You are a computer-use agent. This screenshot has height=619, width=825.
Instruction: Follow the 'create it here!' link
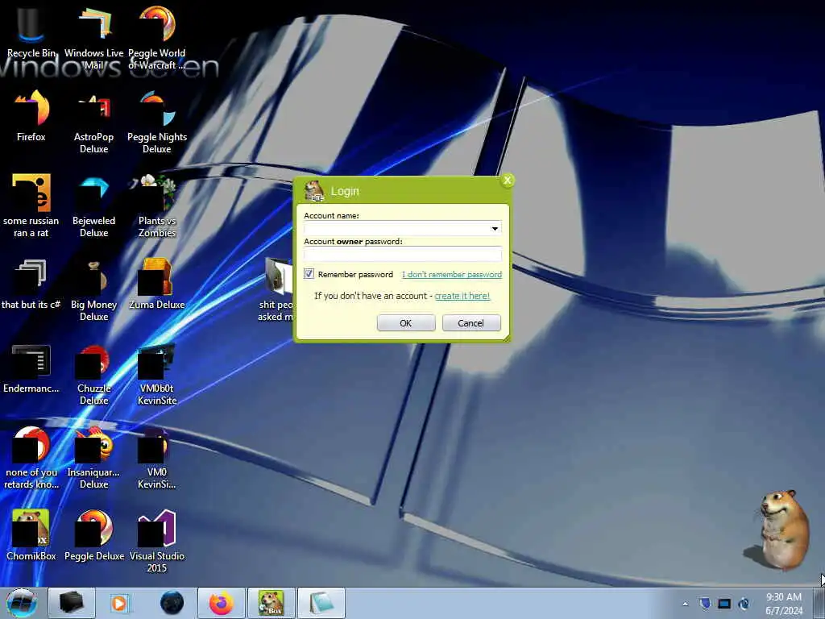[x=462, y=296]
